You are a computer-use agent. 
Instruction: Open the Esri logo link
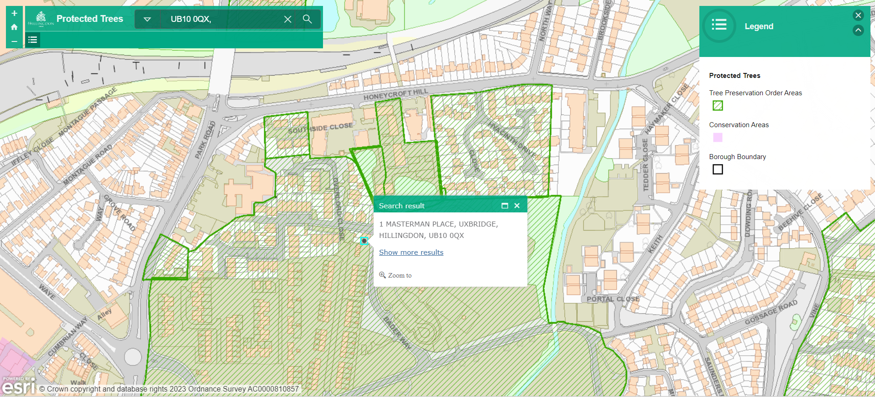[x=18, y=387]
